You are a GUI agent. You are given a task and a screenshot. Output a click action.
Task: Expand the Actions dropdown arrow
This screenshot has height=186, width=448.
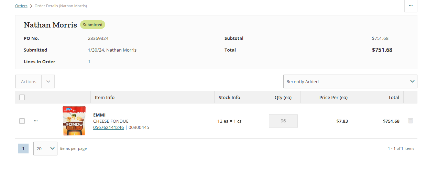point(48,81)
